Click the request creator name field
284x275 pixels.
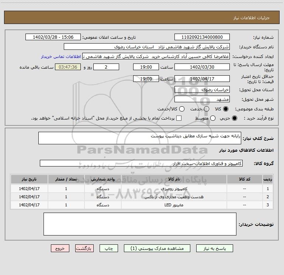(156, 56)
